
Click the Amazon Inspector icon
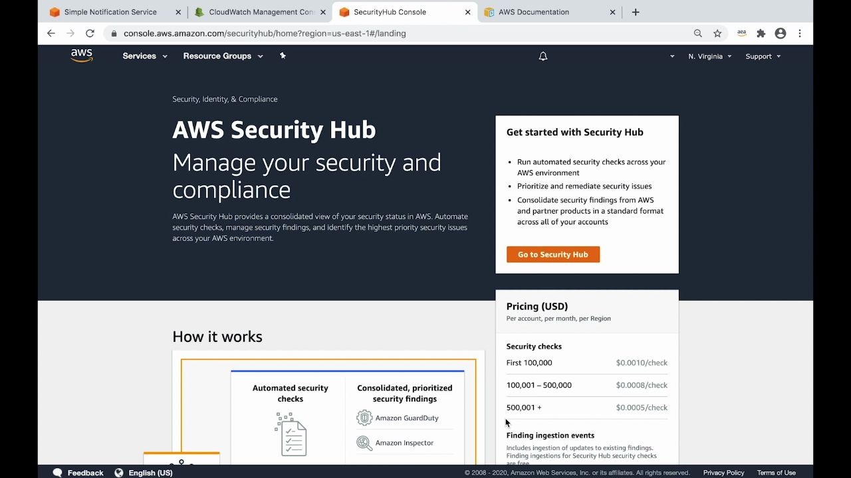(364, 443)
